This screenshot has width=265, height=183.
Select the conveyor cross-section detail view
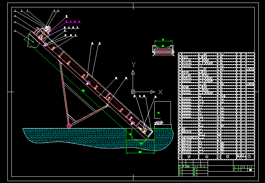(163, 50)
